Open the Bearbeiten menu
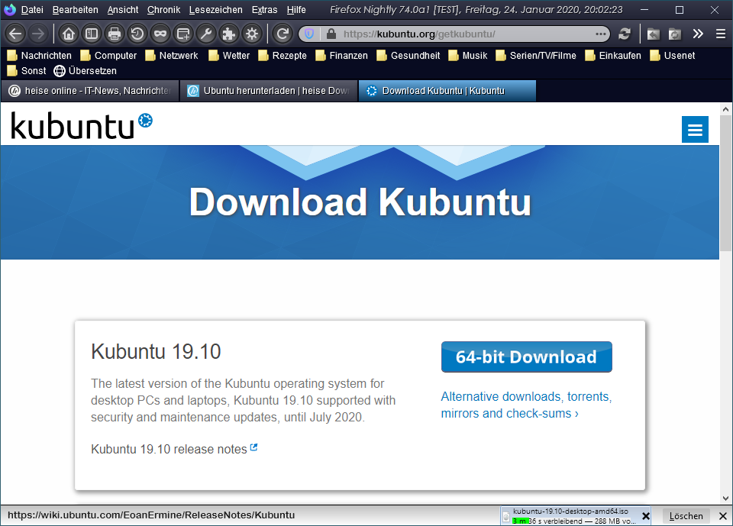This screenshot has height=526, width=733. click(76, 10)
